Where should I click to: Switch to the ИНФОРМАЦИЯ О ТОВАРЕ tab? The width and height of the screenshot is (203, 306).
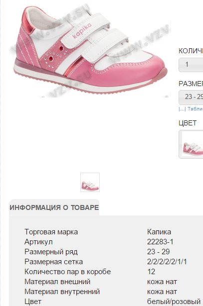[54, 207]
